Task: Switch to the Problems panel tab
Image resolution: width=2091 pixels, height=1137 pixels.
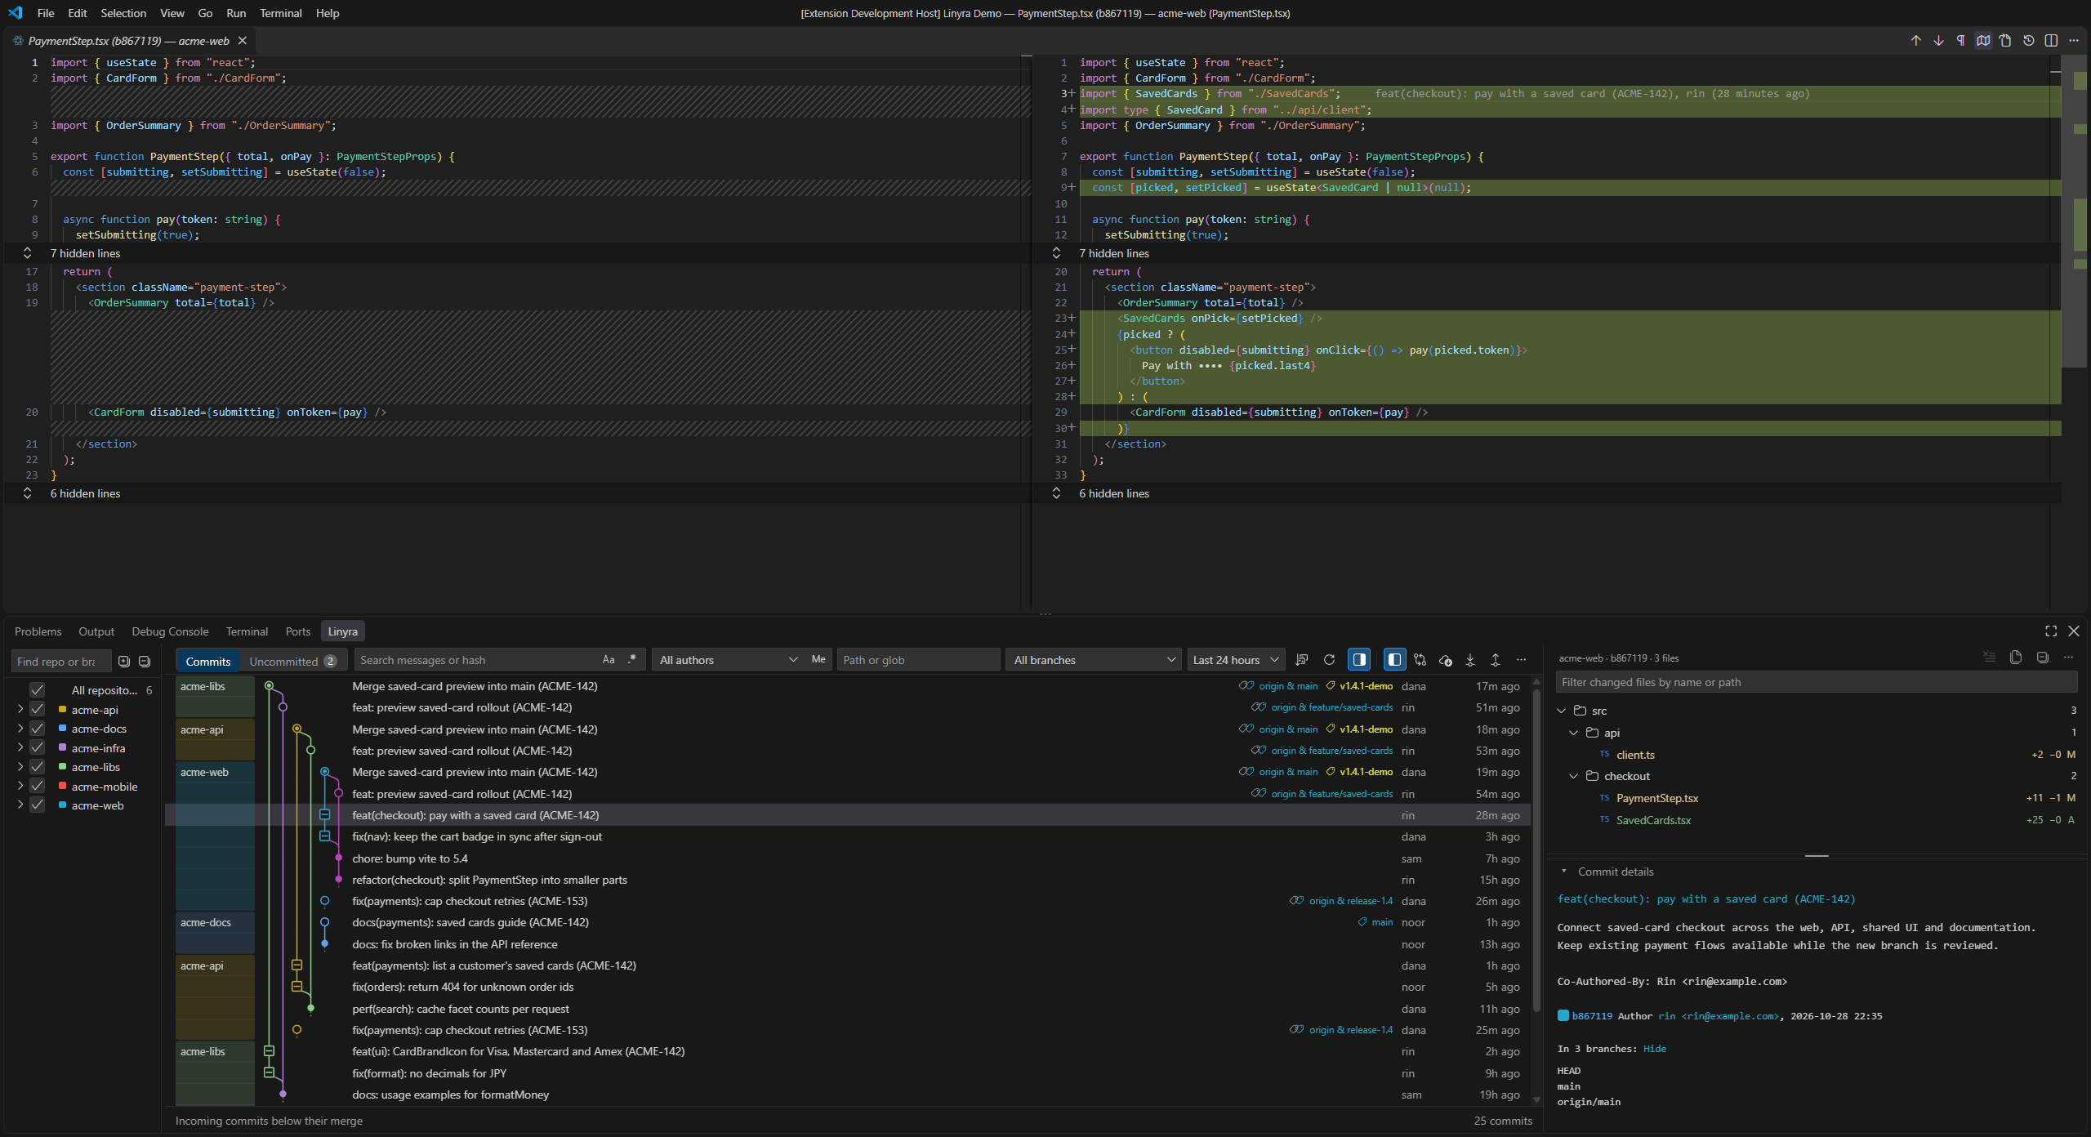Action: tap(38, 631)
